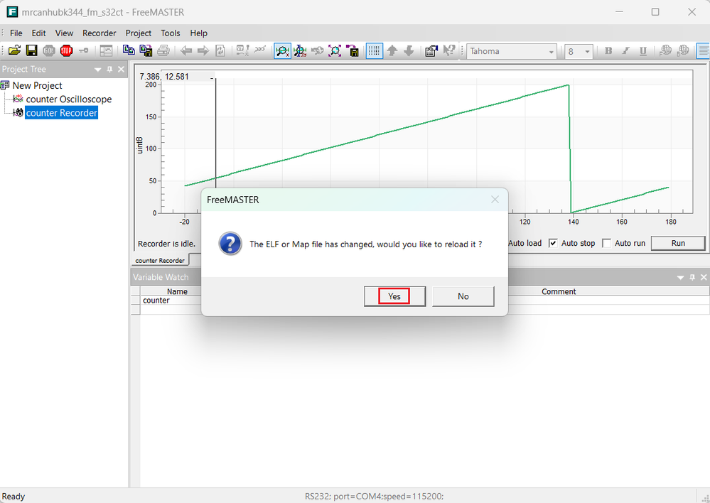The image size is (710, 503).
Task: Click the Name column header
Action: click(177, 291)
